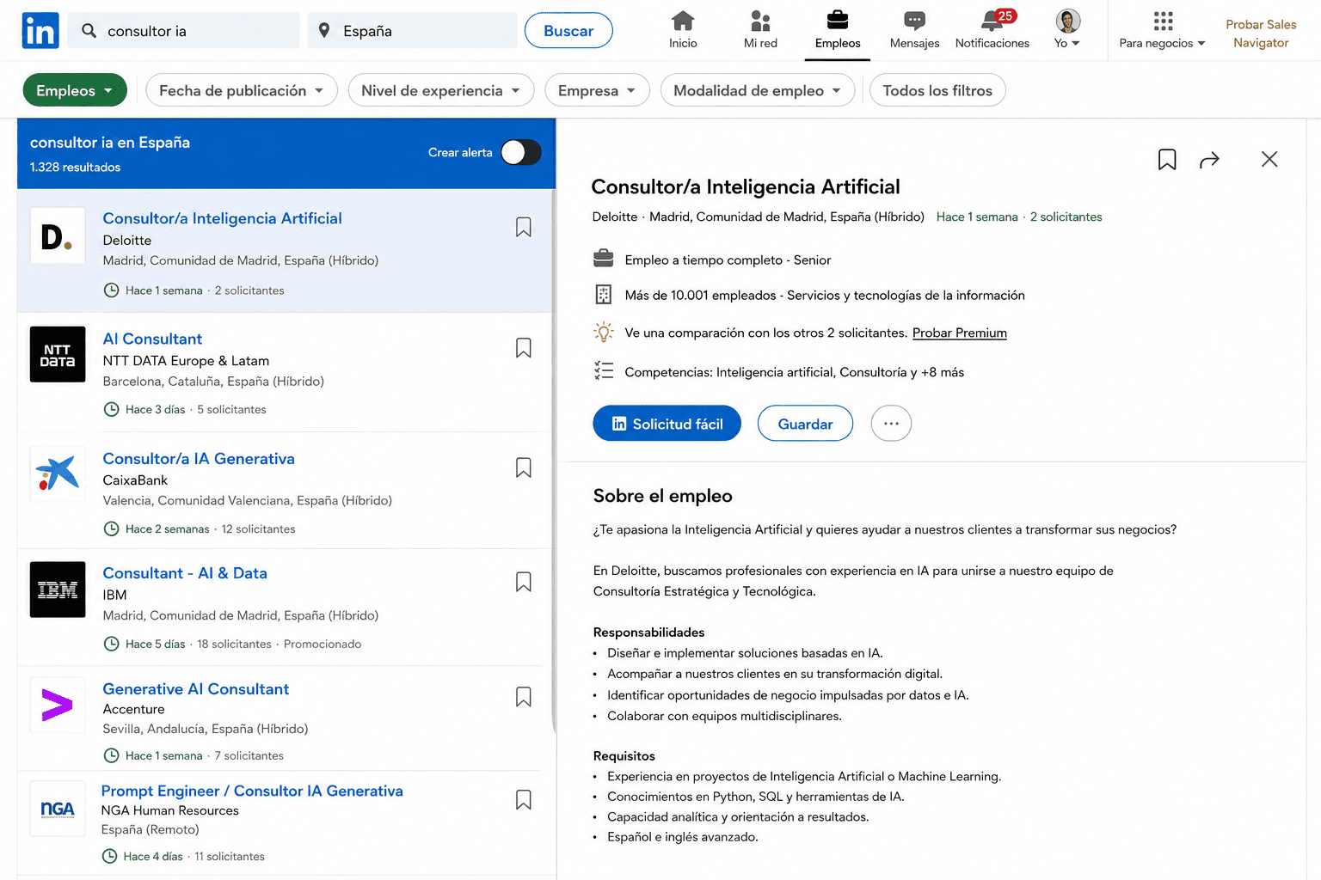
Task: Save the Deloitte job in list
Action: (x=523, y=227)
